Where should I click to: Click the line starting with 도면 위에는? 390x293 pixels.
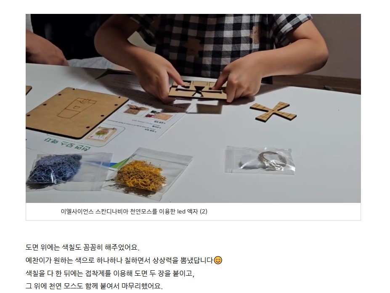pos(82,248)
